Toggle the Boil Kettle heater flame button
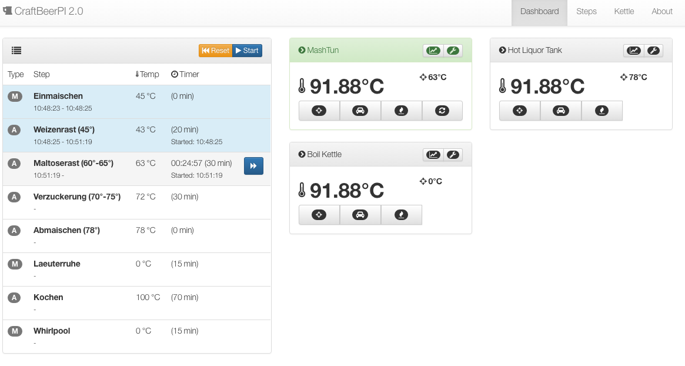This screenshot has height=366, width=685. 401,215
